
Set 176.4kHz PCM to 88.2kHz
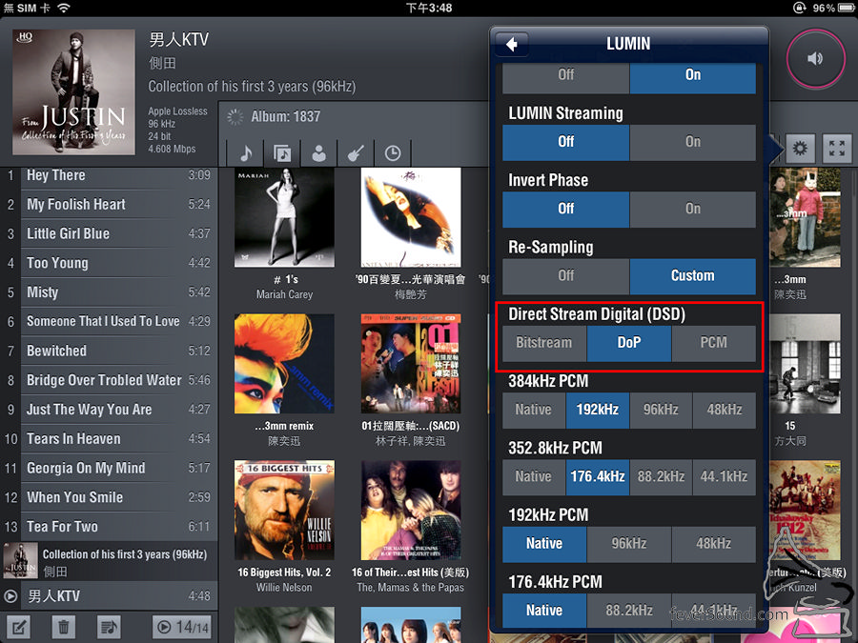pos(629,611)
